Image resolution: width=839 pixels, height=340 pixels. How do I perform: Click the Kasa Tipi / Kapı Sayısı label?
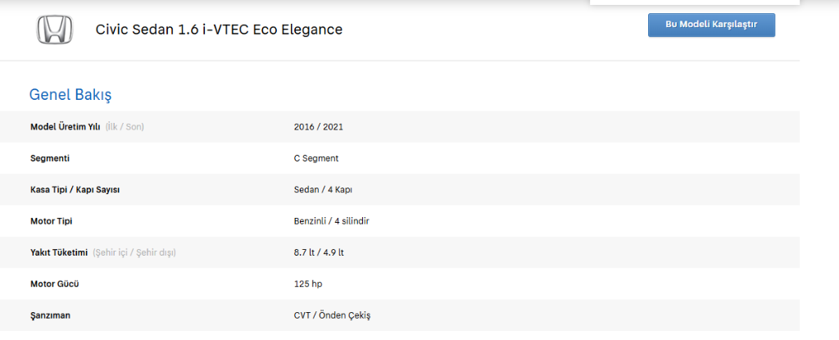tap(81, 189)
